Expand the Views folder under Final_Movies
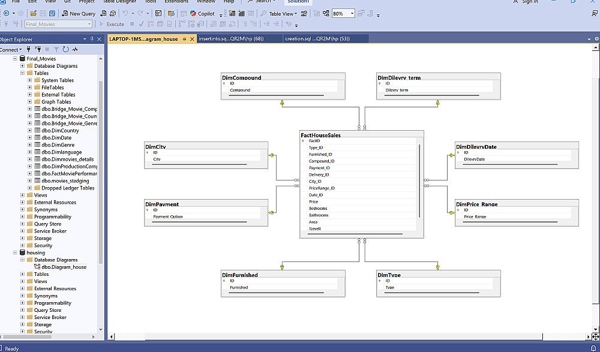 point(23,195)
